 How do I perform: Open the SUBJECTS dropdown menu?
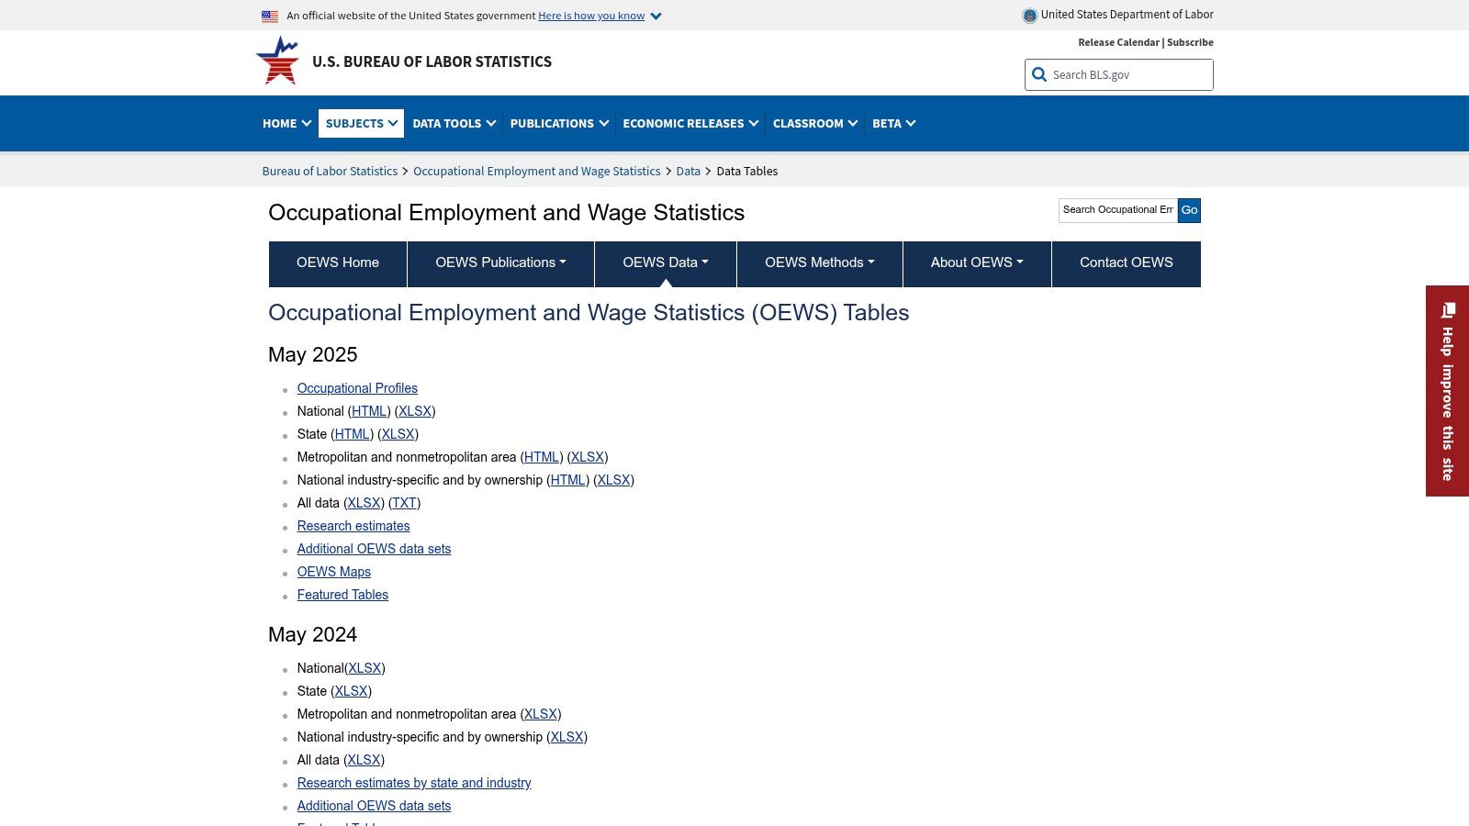pos(362,123)
